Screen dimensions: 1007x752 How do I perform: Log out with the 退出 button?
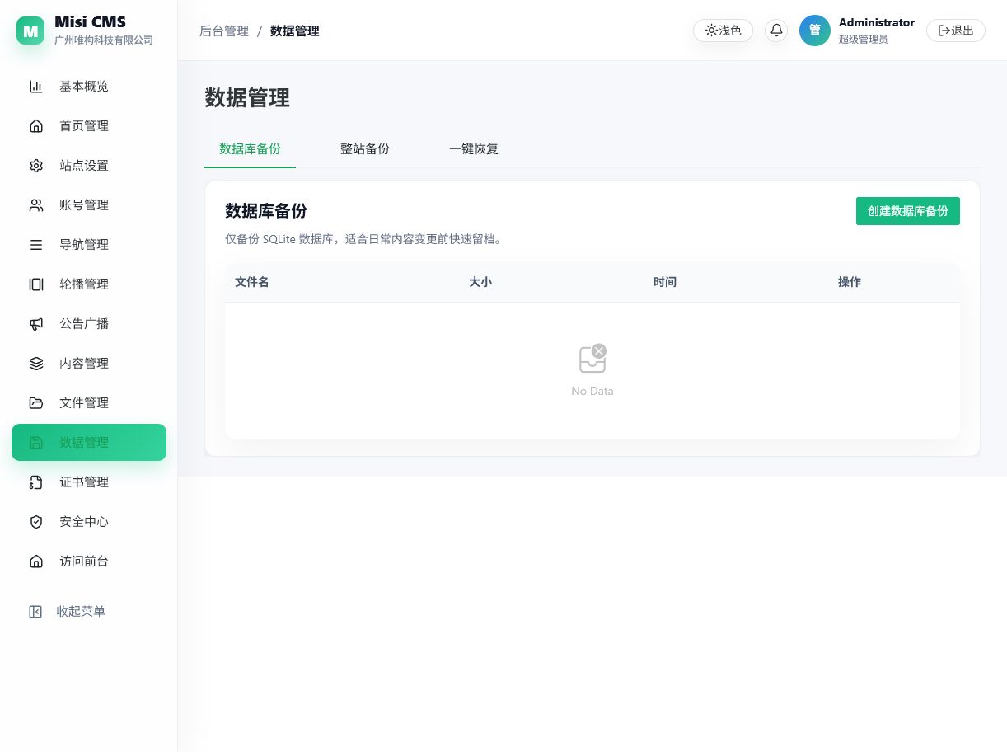click(x=956, y=31)
